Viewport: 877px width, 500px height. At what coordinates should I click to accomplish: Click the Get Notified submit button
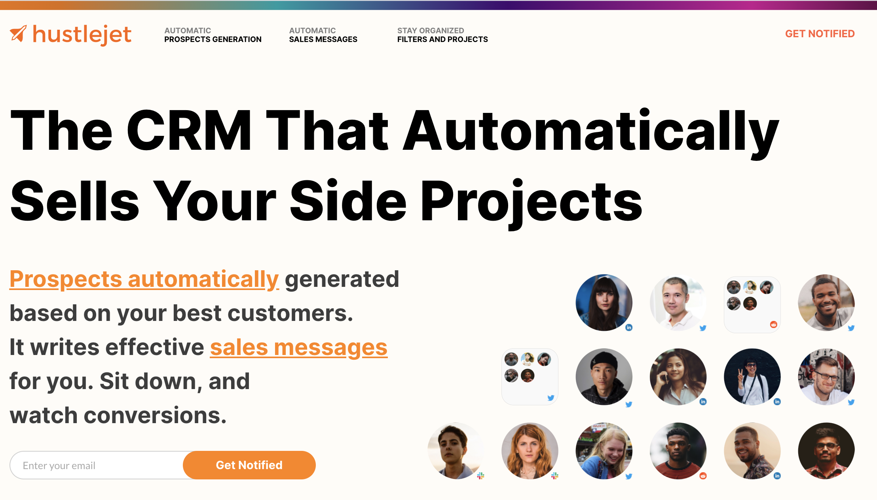coord(249,465)
